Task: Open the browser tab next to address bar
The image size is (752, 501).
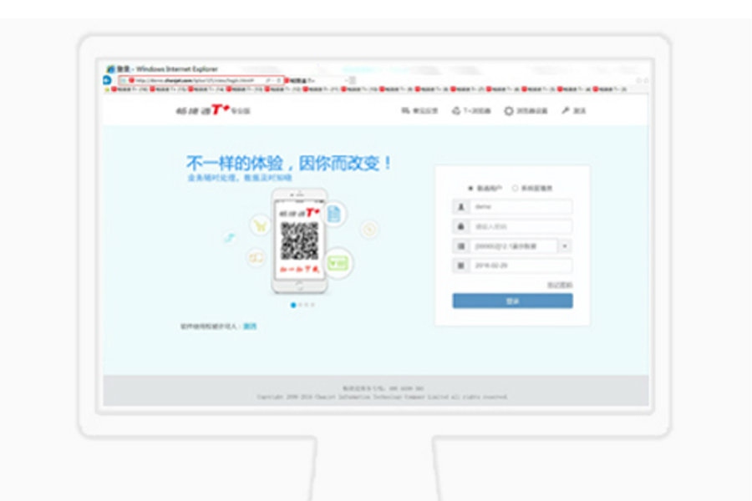Action: pos(316,80)
